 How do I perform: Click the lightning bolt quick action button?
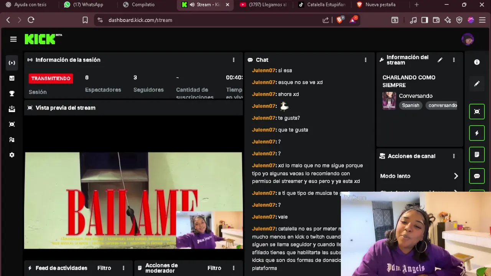coord(477,133)
